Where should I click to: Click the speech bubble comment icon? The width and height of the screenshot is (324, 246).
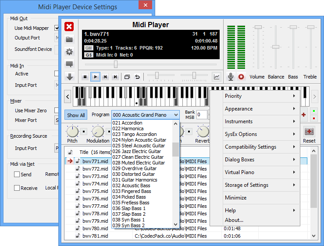69,64
